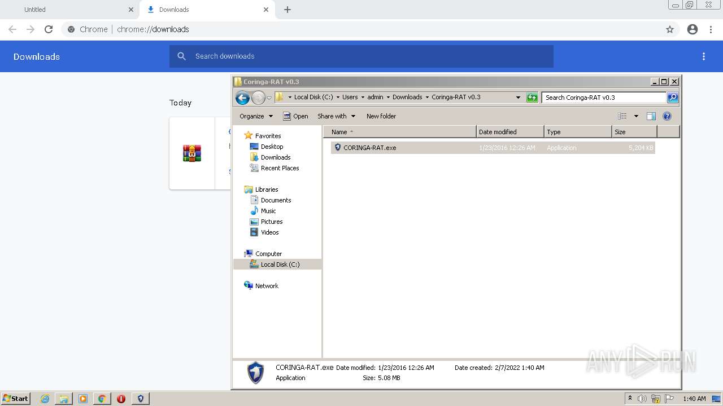Close the Untitled tab
The height and width of the screenshot is (406, 723).
(x=131, y=10)
